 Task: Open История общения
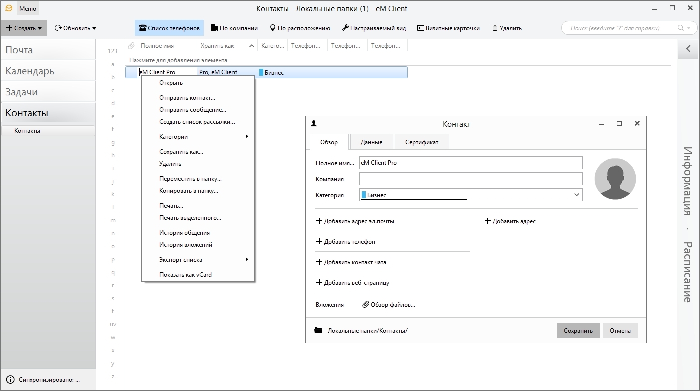198,233
